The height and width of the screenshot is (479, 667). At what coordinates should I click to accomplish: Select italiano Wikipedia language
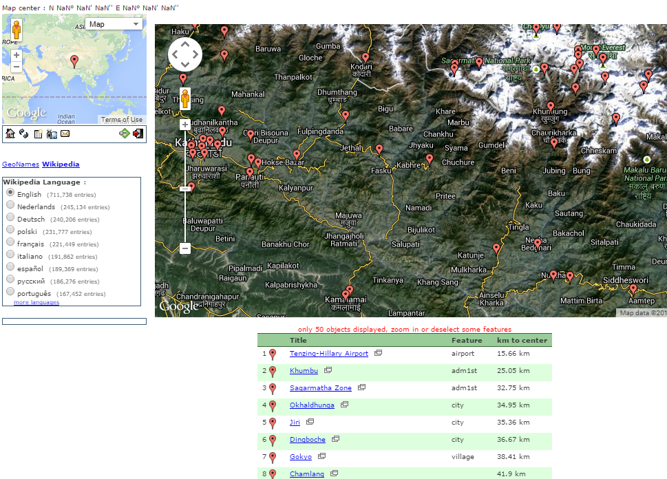tap(10, 254)
